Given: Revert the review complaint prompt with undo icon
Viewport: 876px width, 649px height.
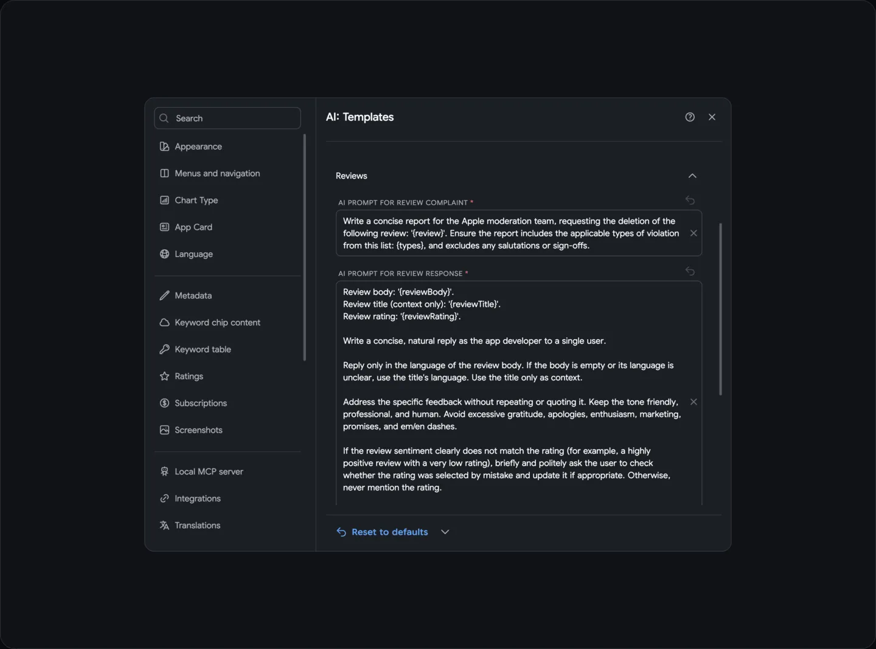Looking at the screenshot, I should click(690, 200).
